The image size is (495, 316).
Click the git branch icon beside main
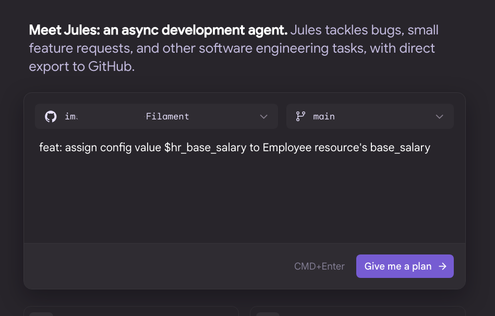click(300, 116)
